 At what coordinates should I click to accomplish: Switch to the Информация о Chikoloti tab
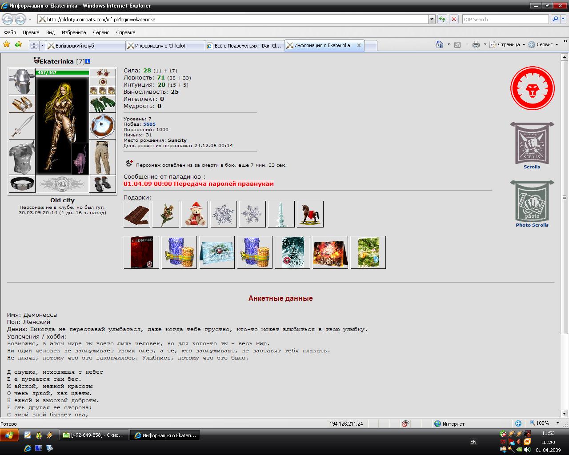[165, 45]
